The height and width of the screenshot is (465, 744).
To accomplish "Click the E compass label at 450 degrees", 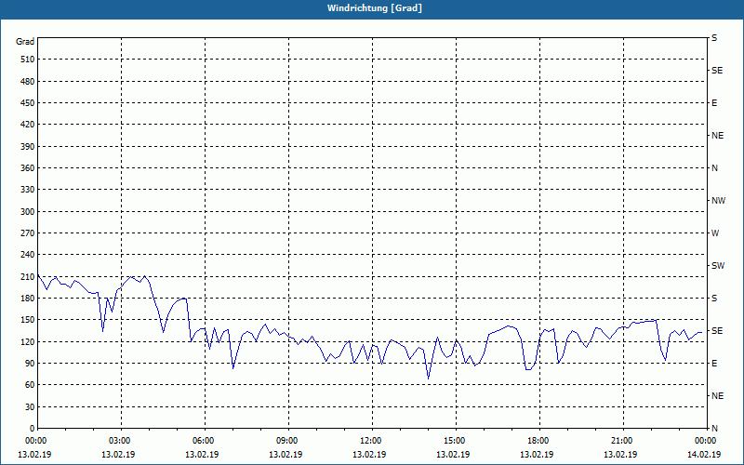I will [714, 103].
